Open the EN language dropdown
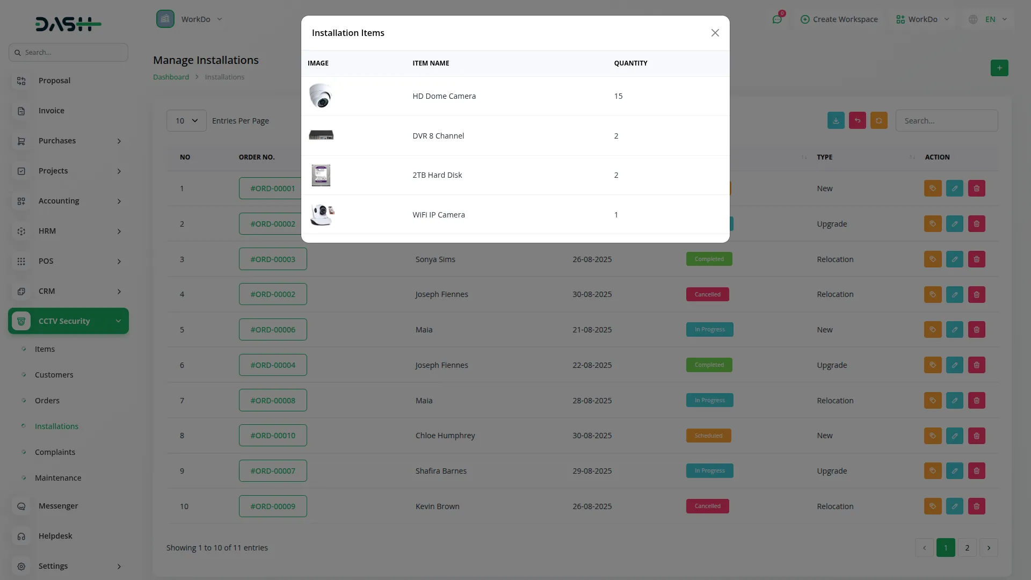The height and width of the screenshot is (580, 1031). [989, 19]
